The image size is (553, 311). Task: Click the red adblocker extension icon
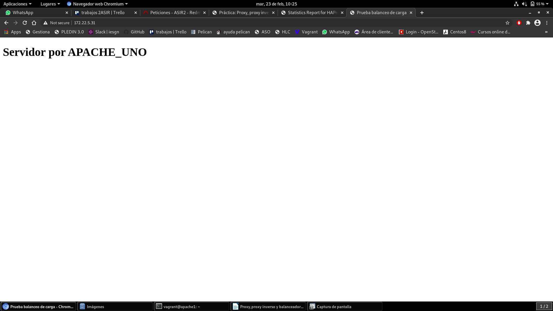pyautogui.click(x=519, y=23)
